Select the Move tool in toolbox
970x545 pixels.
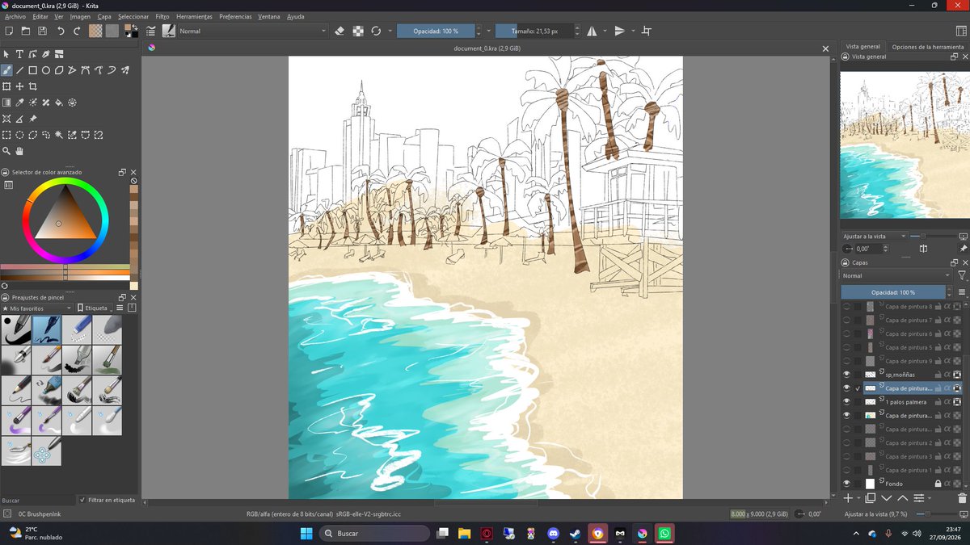tap(19, 86)
